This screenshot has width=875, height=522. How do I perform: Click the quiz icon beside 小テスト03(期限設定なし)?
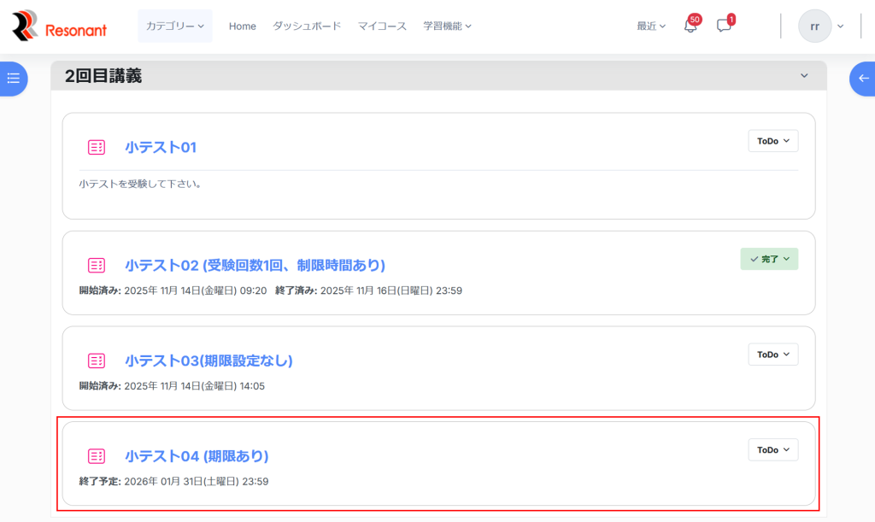tap(97, 361)
